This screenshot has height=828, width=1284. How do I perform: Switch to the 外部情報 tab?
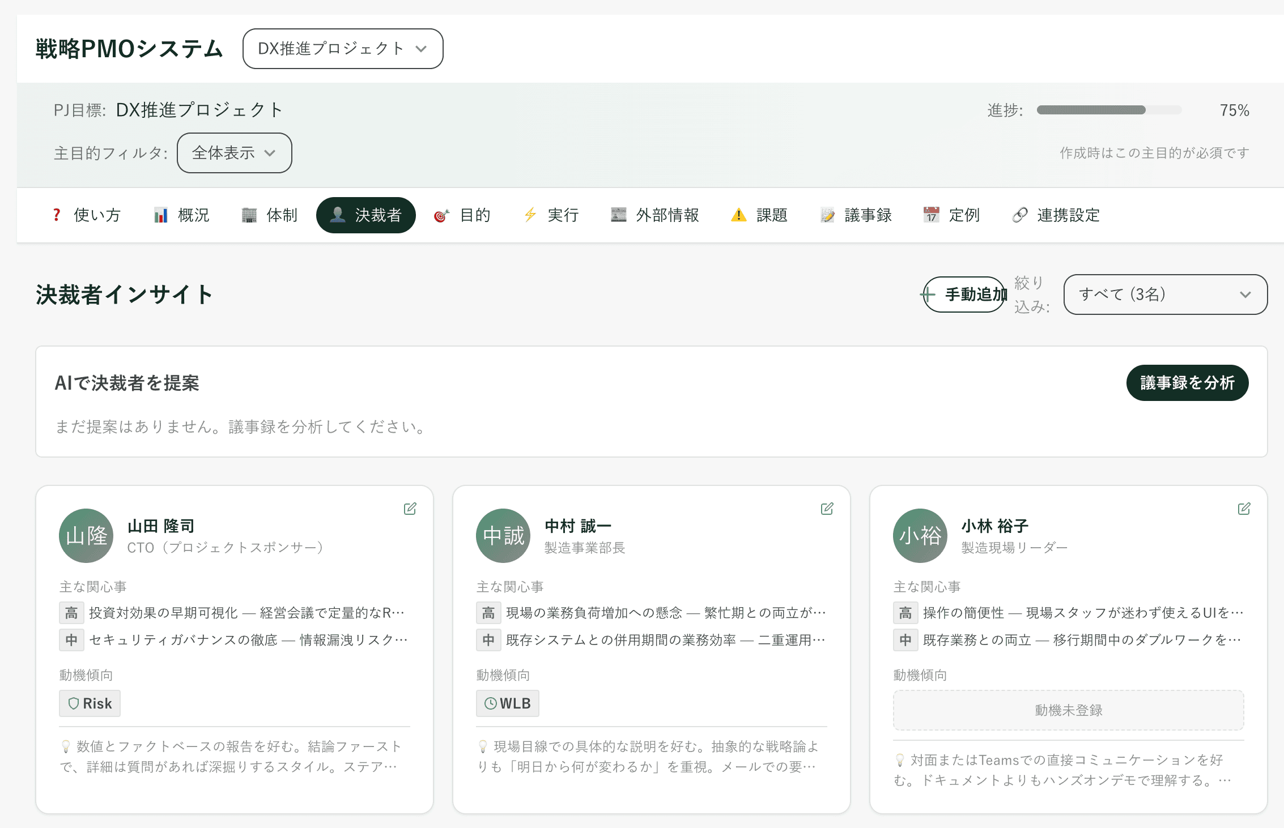[x=654, y=215]
